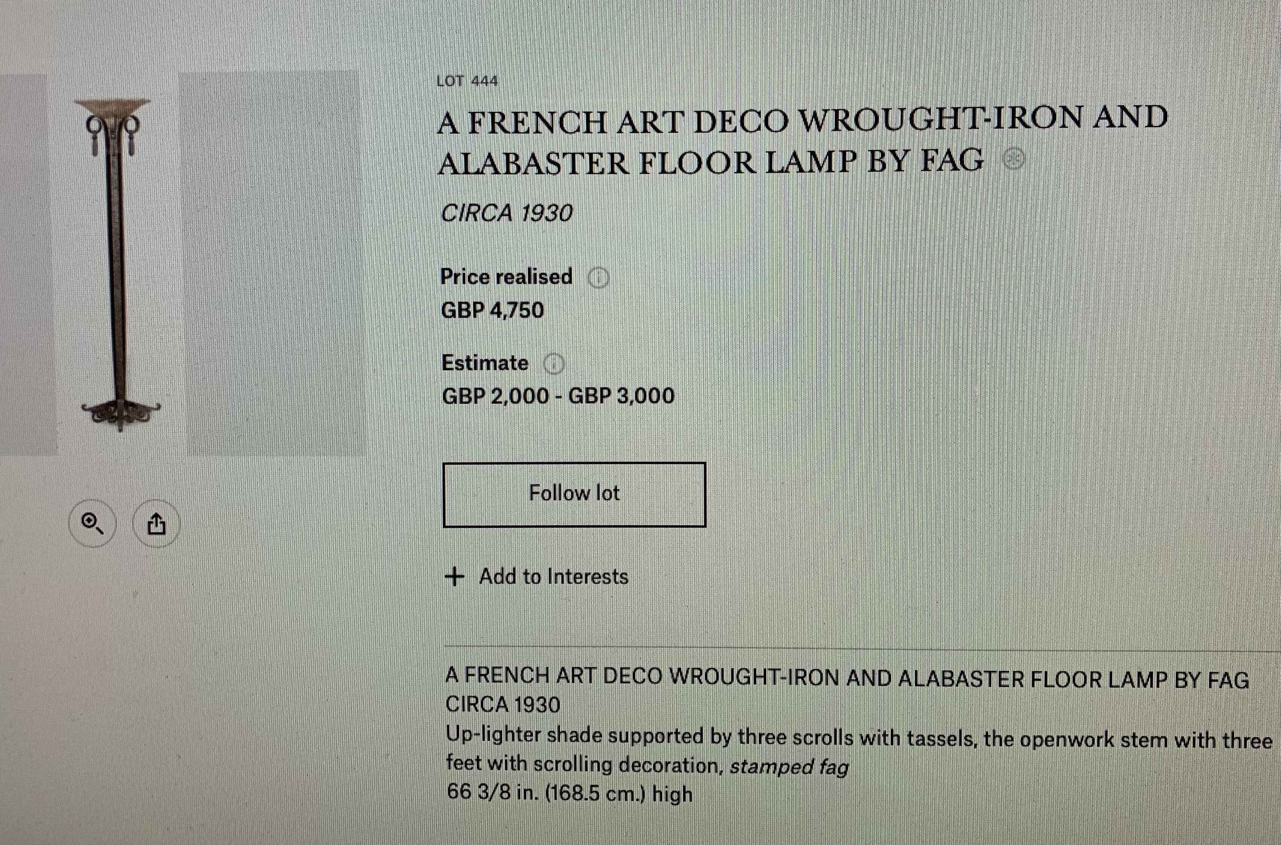Click the Estimate label text
This screenshot has height=845, width=1281.
pos(485,363)
